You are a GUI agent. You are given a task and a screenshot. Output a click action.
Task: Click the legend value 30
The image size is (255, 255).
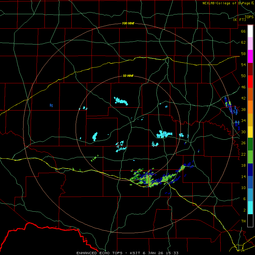(243, 132)
